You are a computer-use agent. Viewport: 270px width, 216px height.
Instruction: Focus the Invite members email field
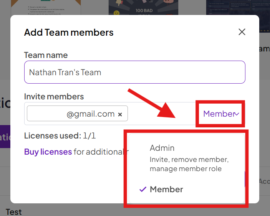pyautogui.click(x=161, y=114)
